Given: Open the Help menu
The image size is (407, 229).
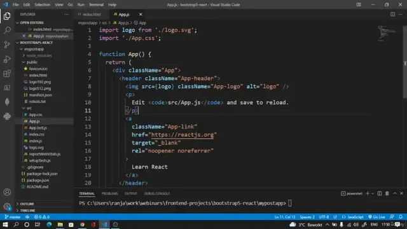Looking at the screenshot, I should [112, 4].
